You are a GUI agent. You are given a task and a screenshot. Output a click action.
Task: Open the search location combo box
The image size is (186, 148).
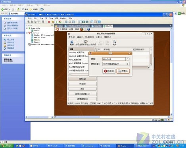coord(116,64)
